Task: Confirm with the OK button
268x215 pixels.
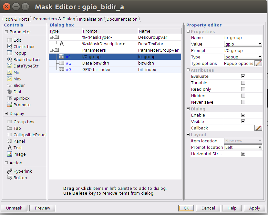Action: tap(186, 208)
